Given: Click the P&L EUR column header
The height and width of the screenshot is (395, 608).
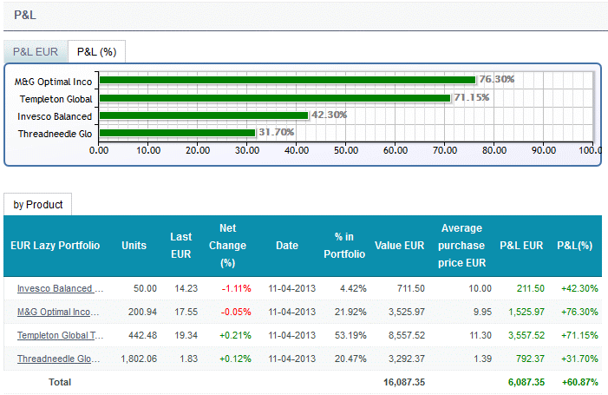Looking at the screenshot, I should (x=521, y=245).
